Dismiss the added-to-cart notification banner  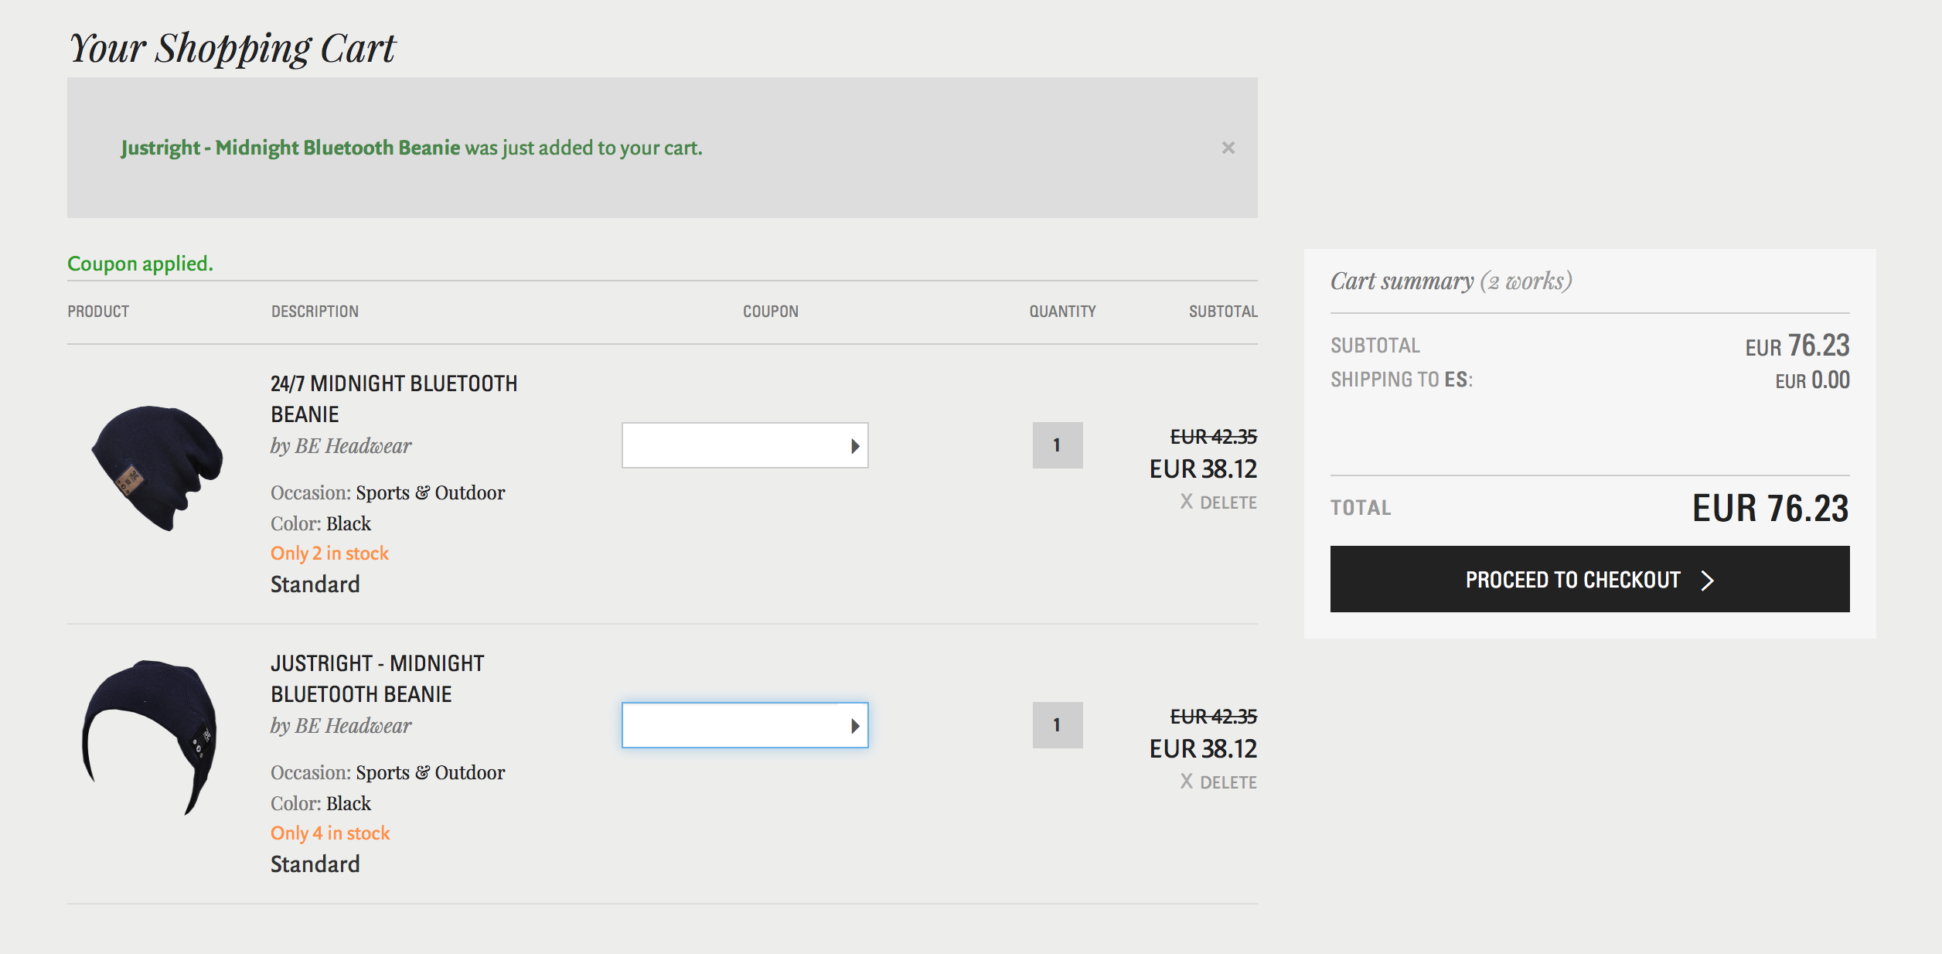(1228, 148)
